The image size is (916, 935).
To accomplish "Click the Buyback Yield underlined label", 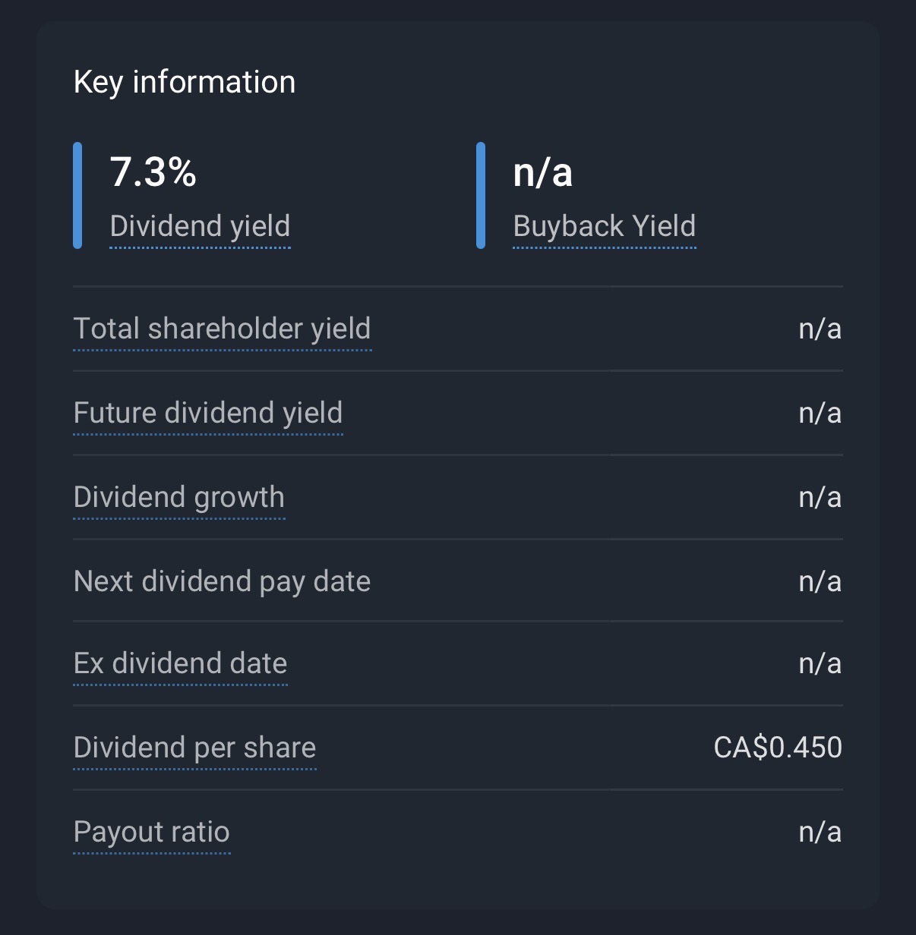I will click(604, 226).
